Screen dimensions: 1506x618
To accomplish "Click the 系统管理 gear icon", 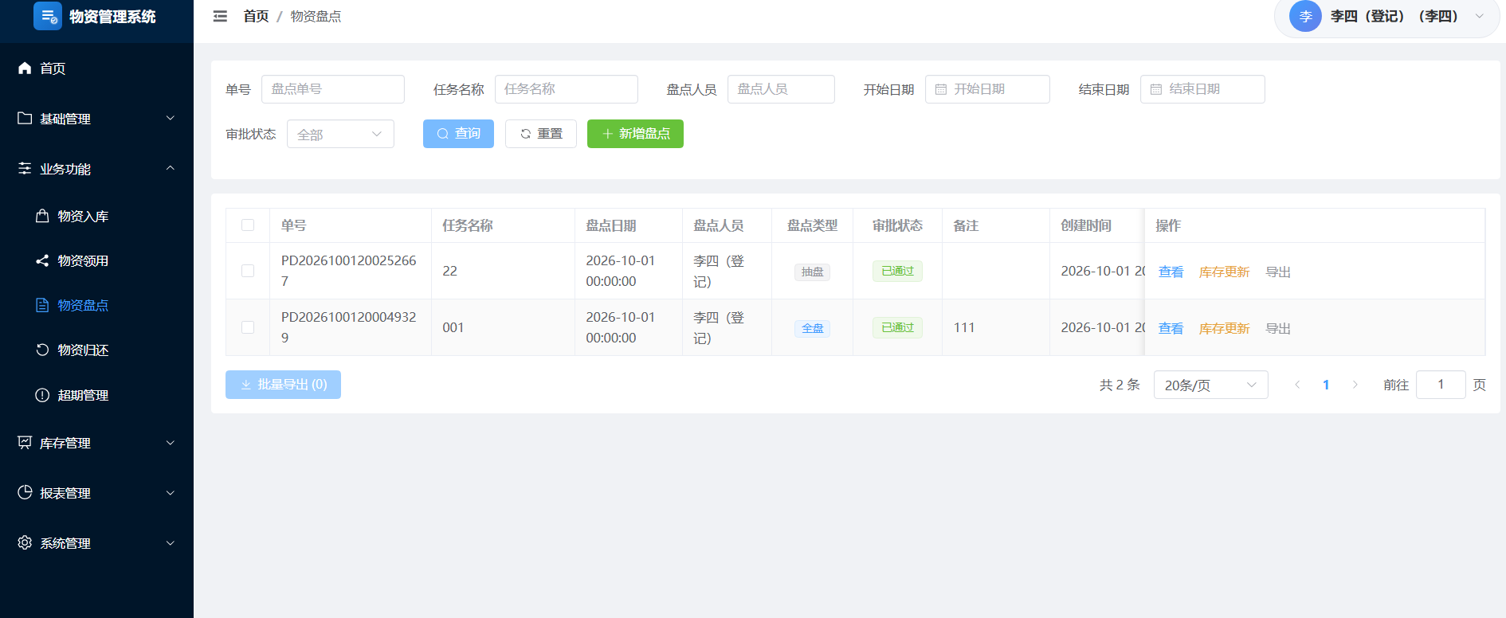I will 25,542.
